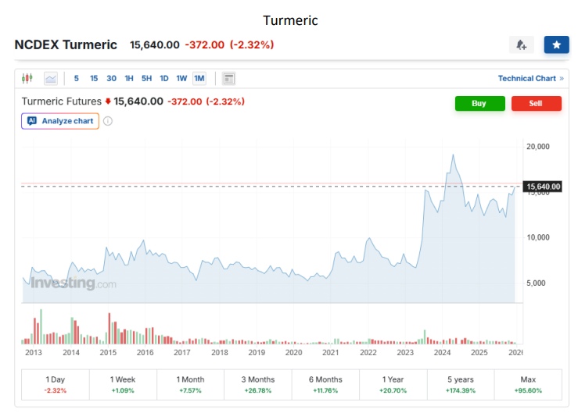Select the 1 Year performance tab
Screen dimensions: 578x420
393,383
